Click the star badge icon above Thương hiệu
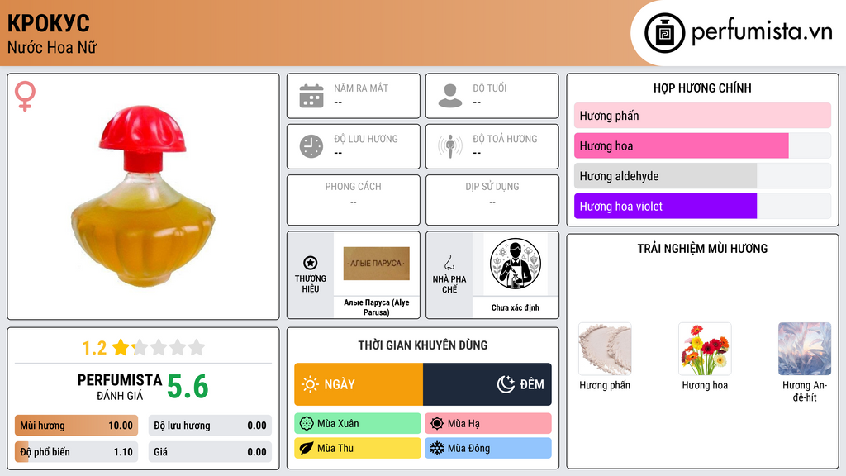Screen dimensions: 846x476 click(x=311, y=263)
